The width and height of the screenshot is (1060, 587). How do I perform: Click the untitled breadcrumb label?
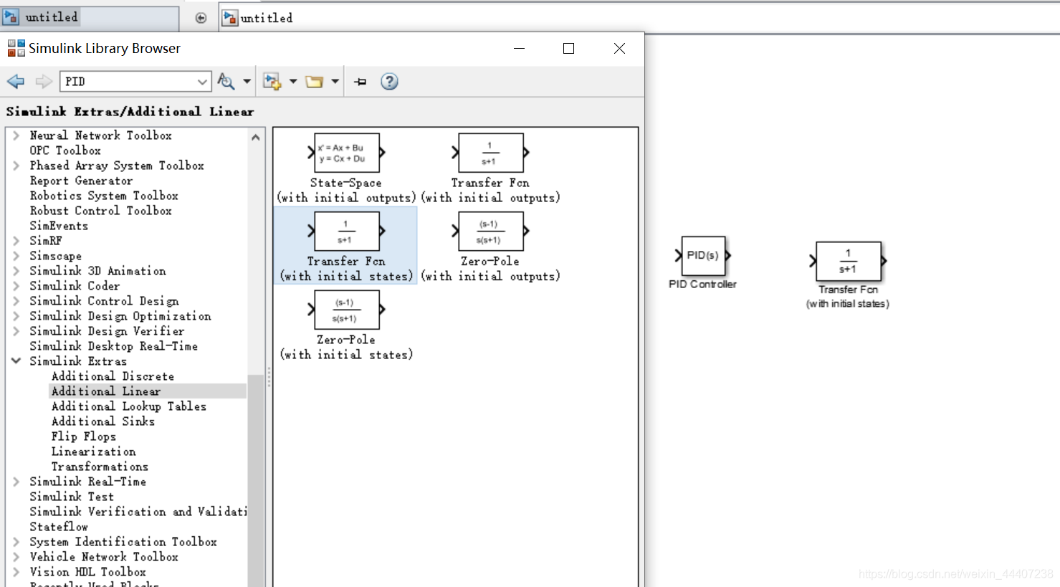point(267,18)
